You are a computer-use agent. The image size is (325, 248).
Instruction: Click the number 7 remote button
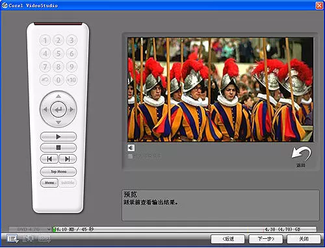(x=45, y=67)
